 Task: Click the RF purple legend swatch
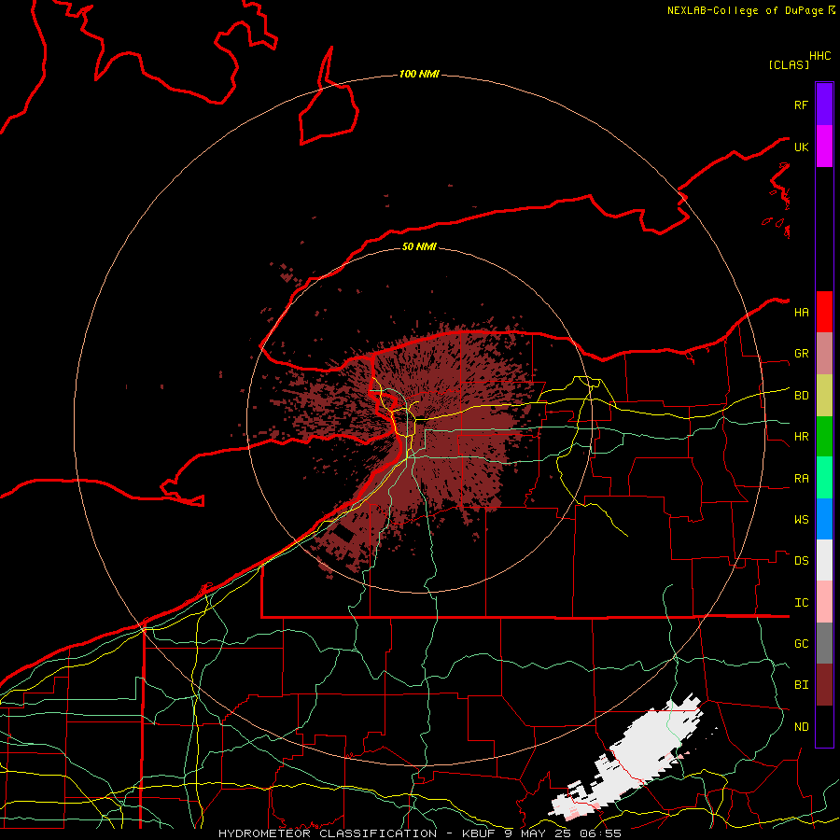coord(824,105)
